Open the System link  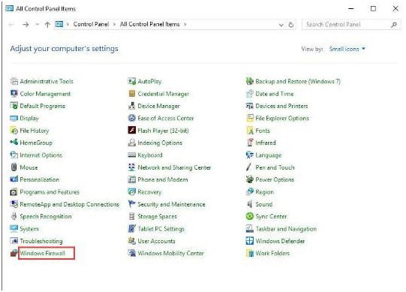click(x=29, y=228)
